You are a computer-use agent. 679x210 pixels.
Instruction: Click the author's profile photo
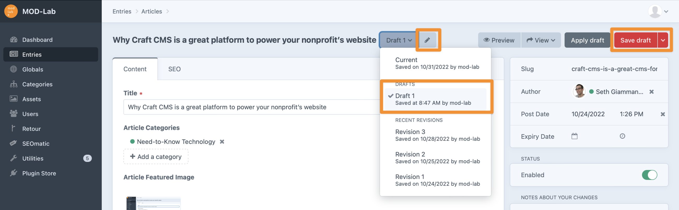click(x=579, y=91)
